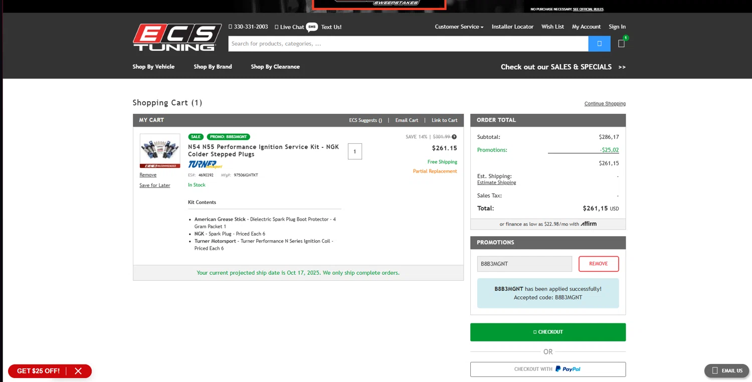752x382 pixels.
Task: Expand Customer Service dropdown
Action: tap(459, 27)
